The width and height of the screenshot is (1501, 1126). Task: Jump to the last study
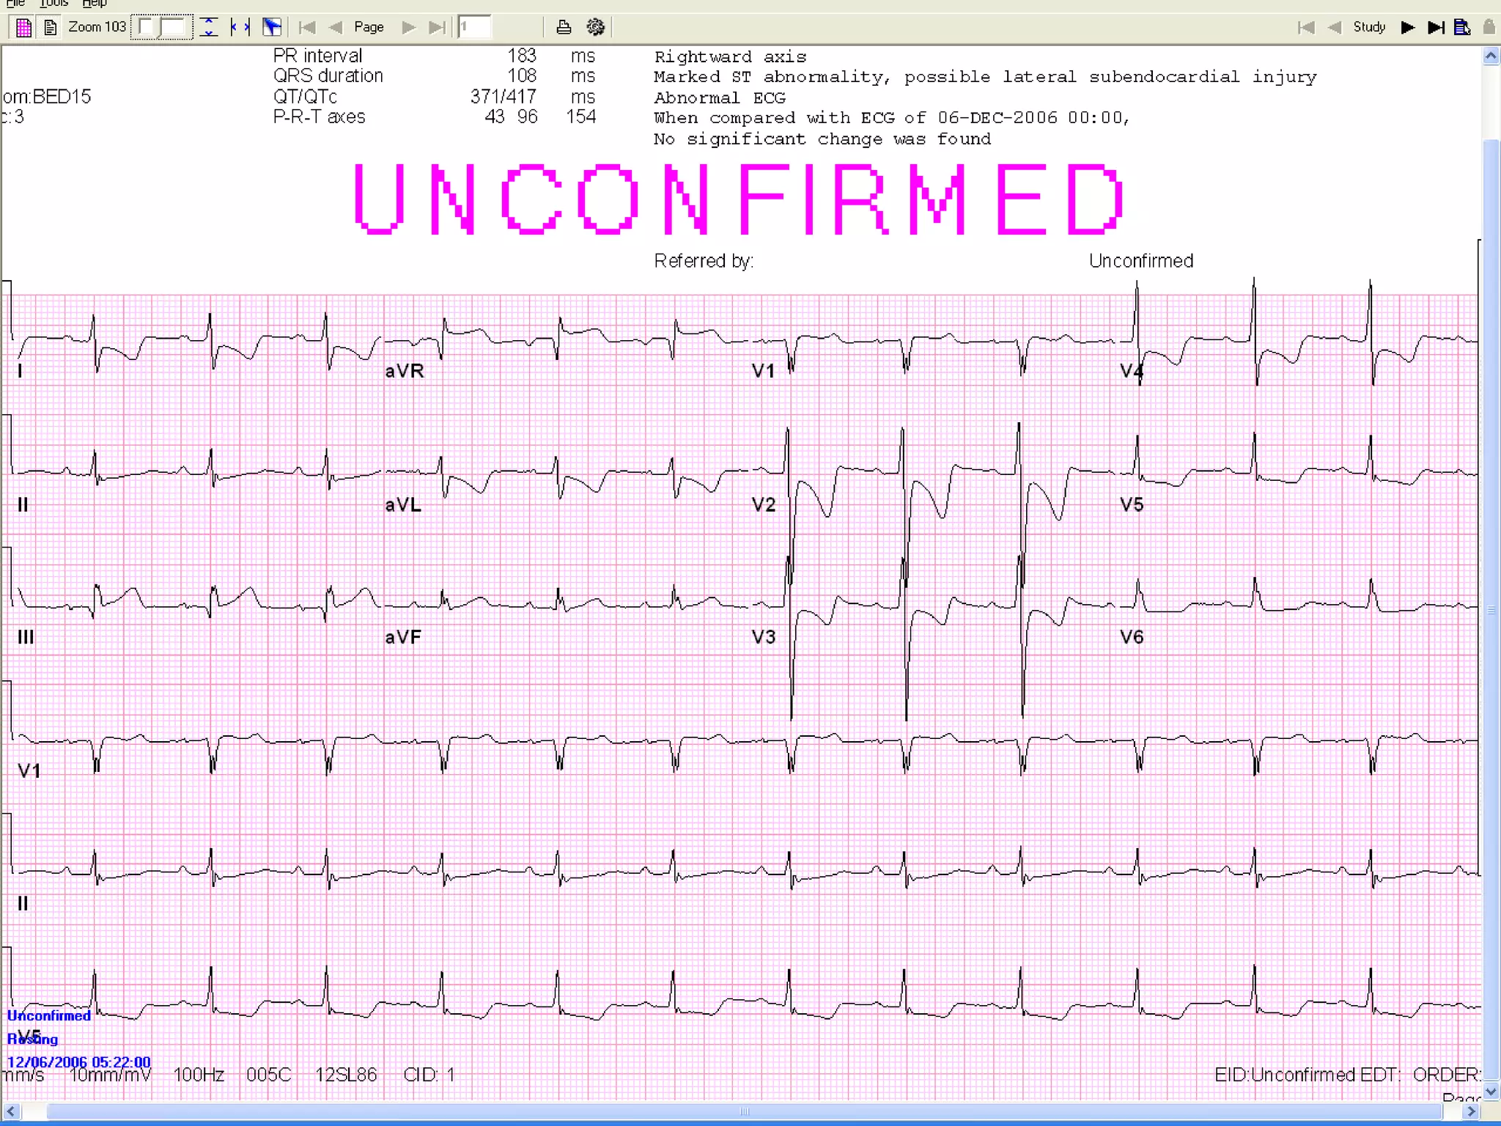pos(1436,28)
